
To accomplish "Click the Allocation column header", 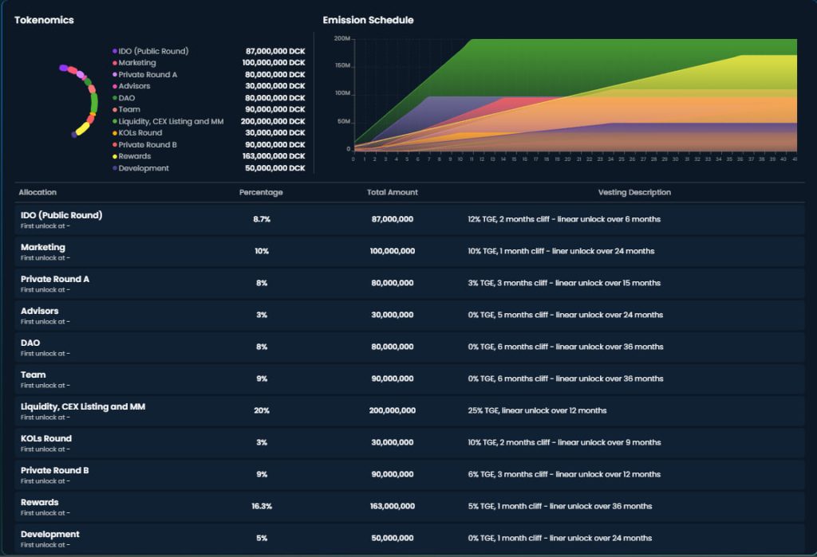I will point(37,193).
